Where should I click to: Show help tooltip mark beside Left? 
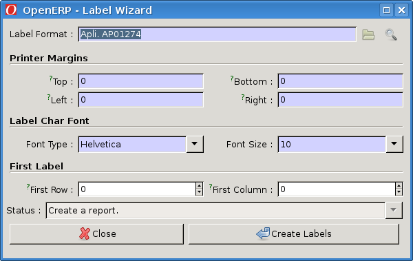49,97
